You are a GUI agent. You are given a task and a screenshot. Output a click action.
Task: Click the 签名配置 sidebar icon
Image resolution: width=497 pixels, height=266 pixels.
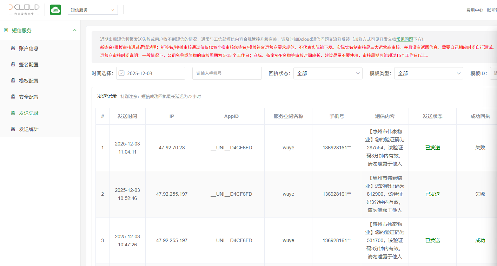(13, 65)
